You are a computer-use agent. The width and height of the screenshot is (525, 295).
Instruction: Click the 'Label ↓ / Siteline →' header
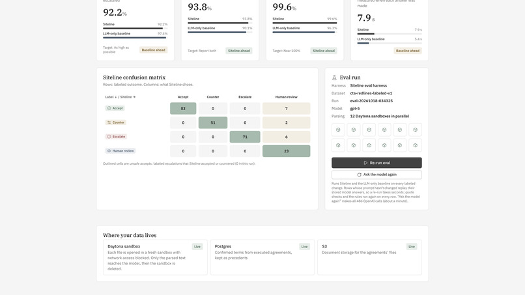pyautogui.click(x=121, y=97)
